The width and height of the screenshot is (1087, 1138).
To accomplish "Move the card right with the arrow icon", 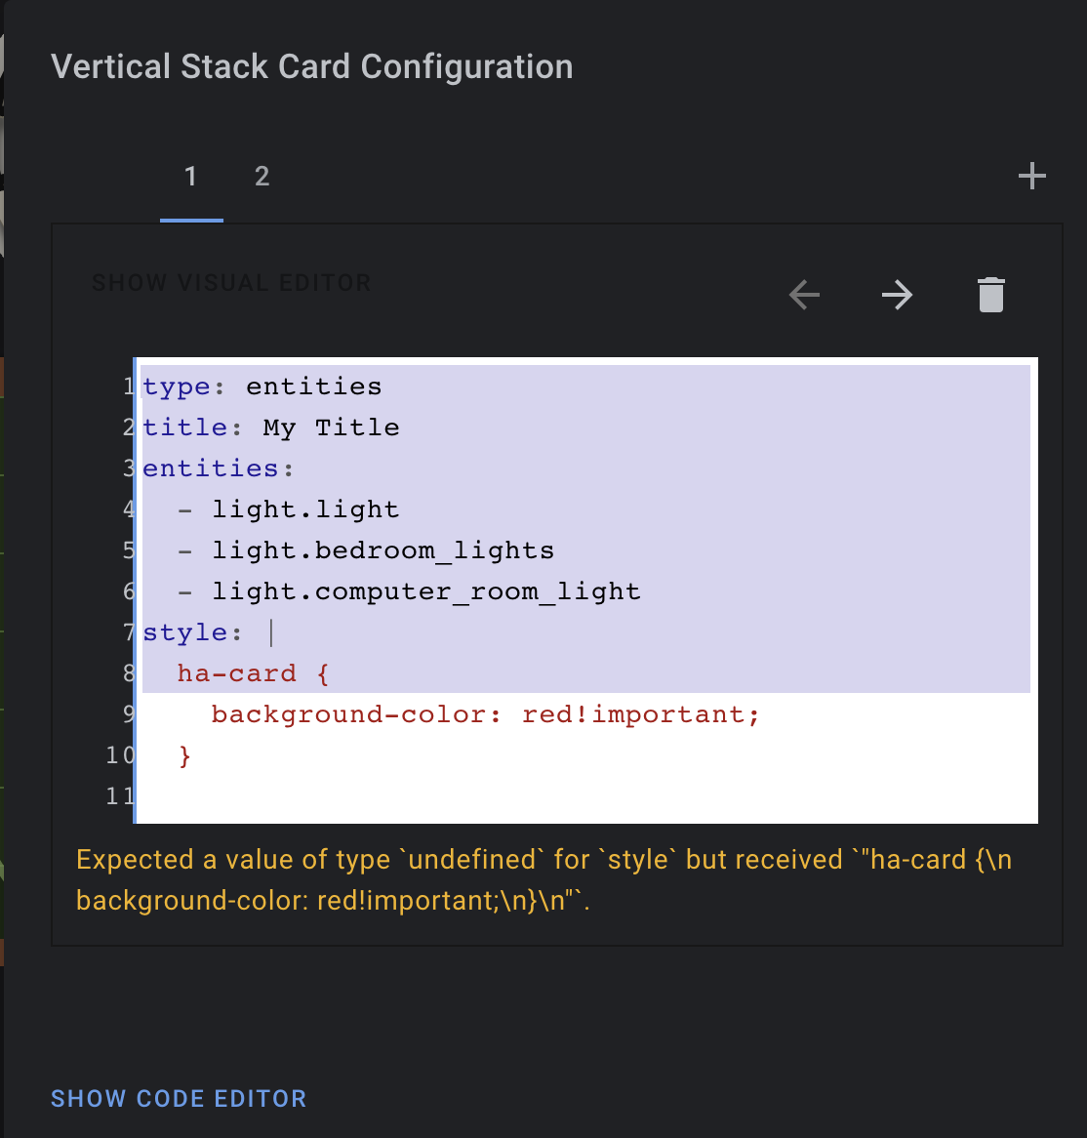I will pyautogui.click(x=897, y=294).
